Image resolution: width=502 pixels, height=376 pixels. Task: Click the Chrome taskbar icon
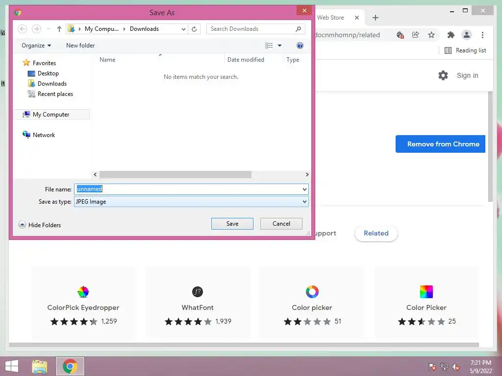click(70, 366)
